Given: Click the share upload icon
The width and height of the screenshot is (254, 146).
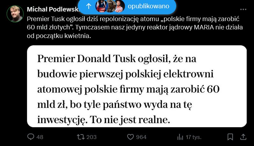Looking at the screenshot, I should [x=243, y=137].
